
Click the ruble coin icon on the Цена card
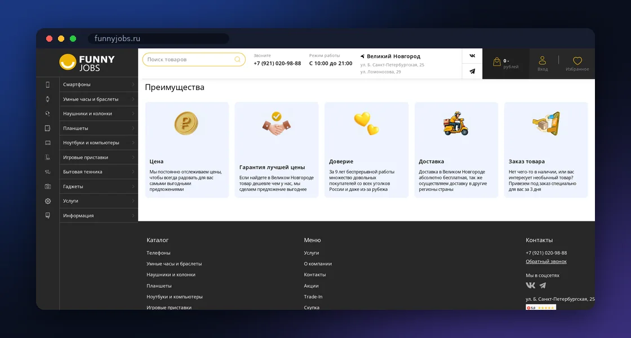click(186, 123)
